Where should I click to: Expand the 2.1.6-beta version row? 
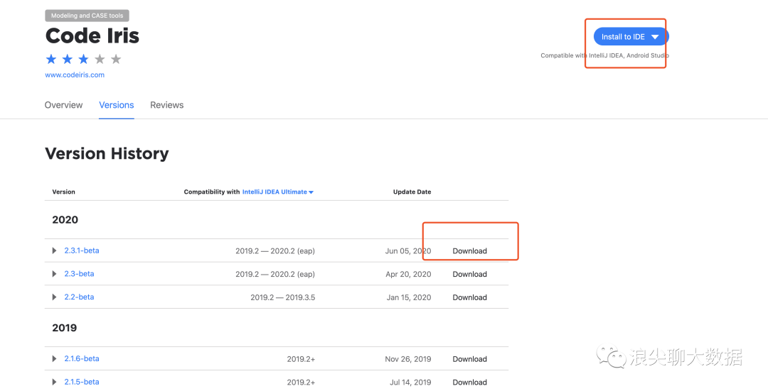click(x=54, y=359)
